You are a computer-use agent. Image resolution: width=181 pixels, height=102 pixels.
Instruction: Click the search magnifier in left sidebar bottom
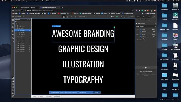tap(13, 90)
